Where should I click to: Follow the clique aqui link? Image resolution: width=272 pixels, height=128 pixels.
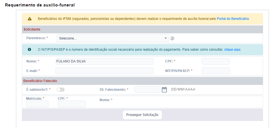tap(232, 50)
